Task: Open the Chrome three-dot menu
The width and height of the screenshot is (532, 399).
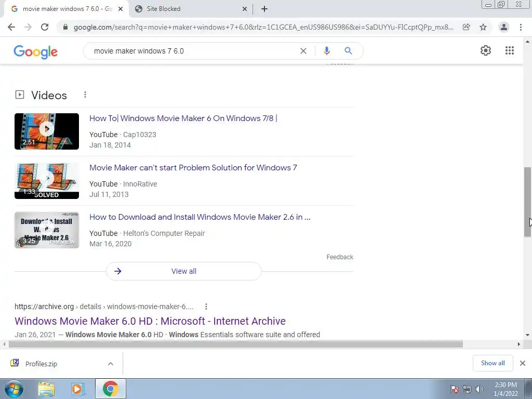Action: click(x=521, y=27)
